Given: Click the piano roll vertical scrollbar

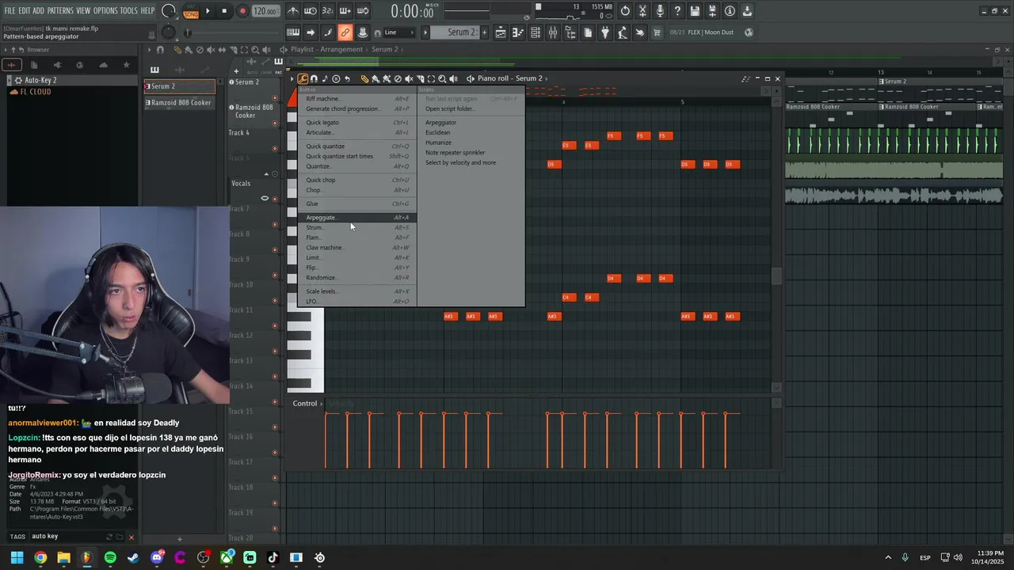Looking at the screenshot, I should (776, 276).
